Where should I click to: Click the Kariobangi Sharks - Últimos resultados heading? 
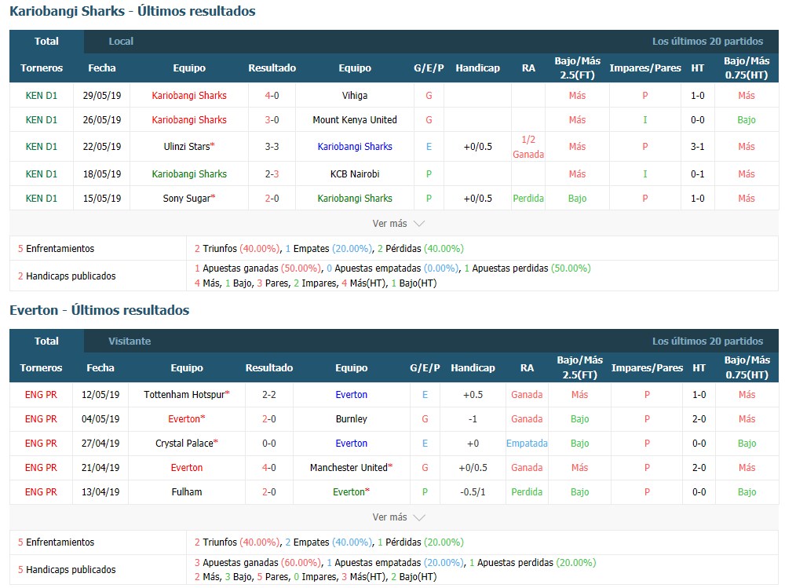[x=132, y=11]
